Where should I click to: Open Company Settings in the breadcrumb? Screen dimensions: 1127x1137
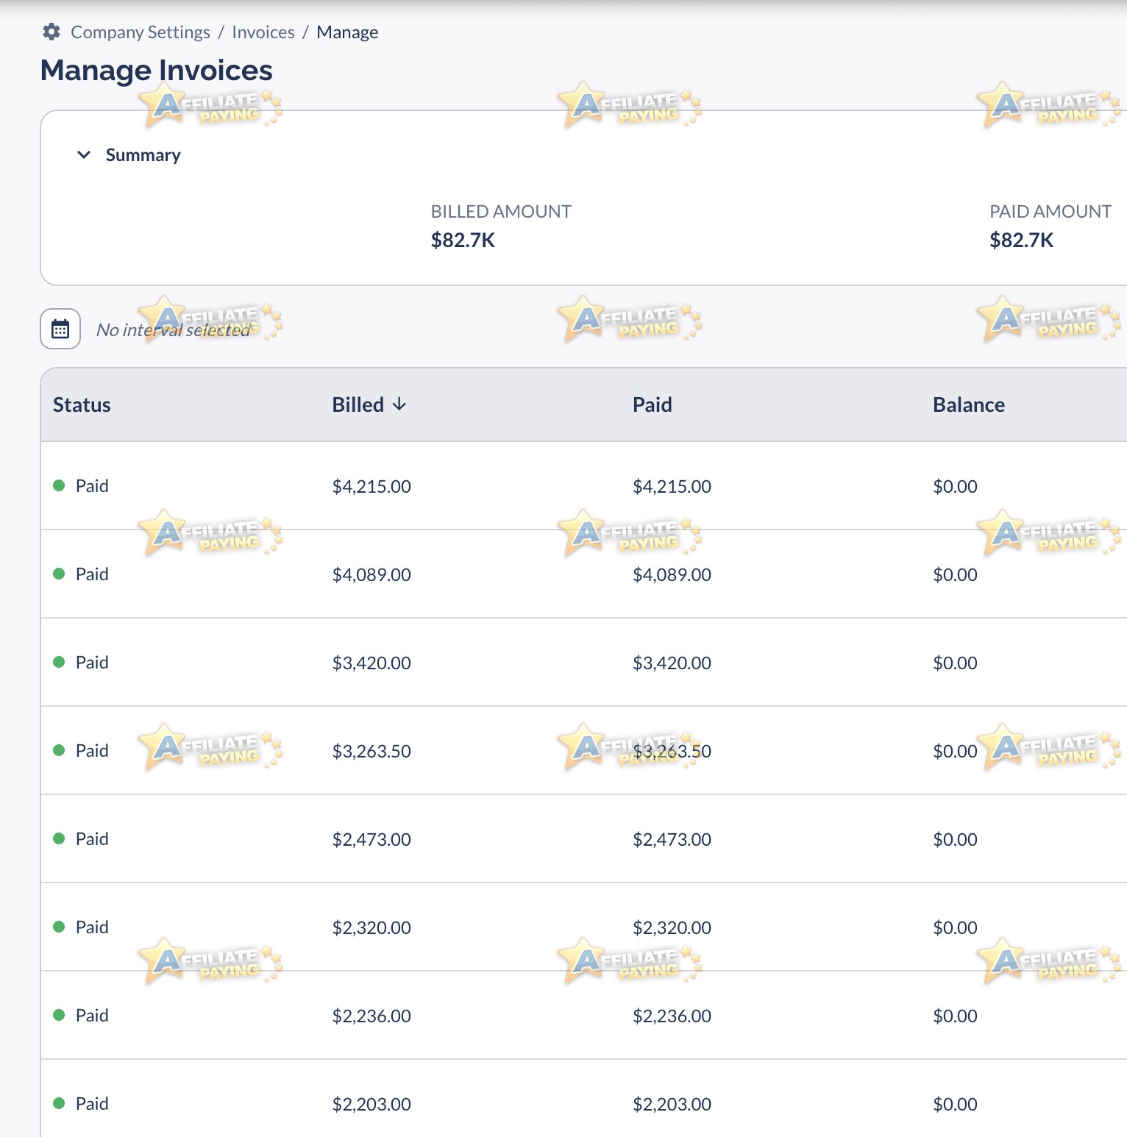pyautogui.click(x=141, y=32)
